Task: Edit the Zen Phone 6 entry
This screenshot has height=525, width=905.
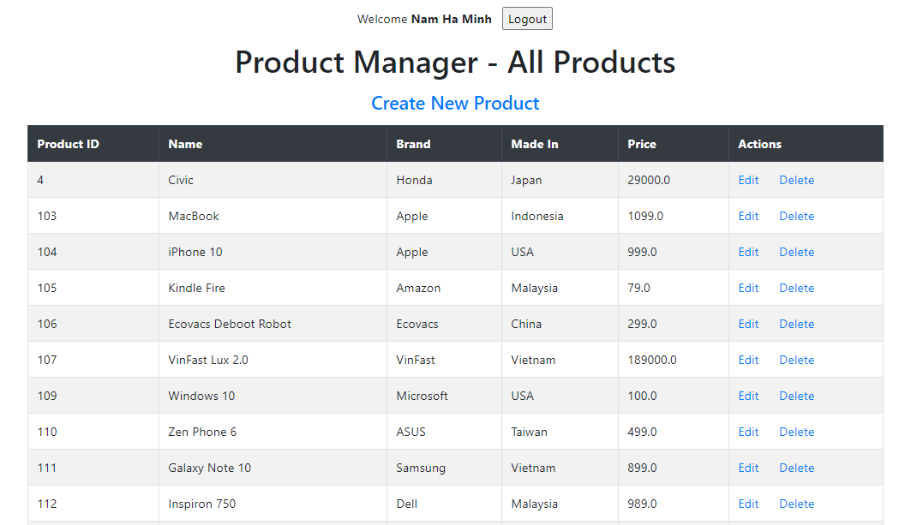Action: tap(748, 432)
